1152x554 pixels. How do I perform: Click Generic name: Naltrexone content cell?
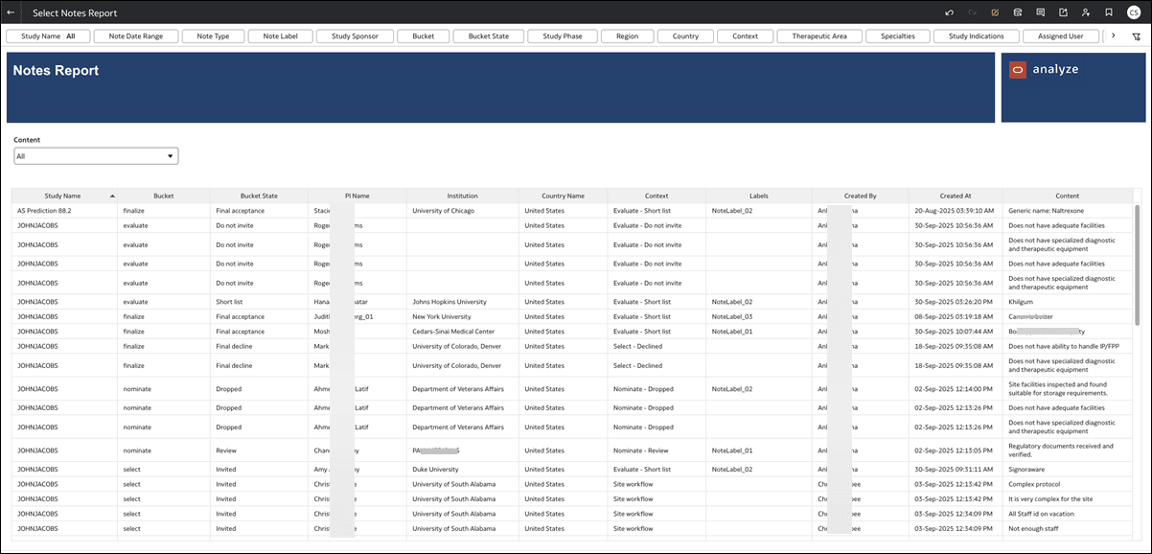tap(1067, 210)
